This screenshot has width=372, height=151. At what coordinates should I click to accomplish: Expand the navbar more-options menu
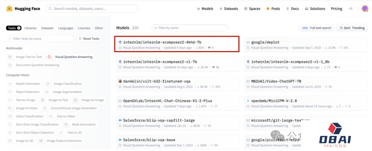point(350,9)
